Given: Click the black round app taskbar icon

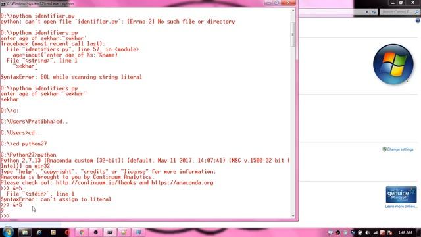Looking at the screenshot, I should pos(95,232).
